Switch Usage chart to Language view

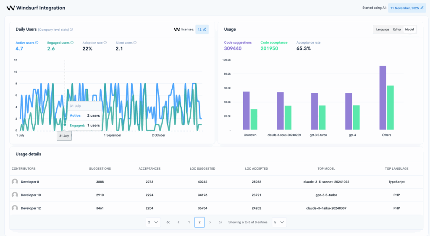pyautogui.click(x=383, y=29)
